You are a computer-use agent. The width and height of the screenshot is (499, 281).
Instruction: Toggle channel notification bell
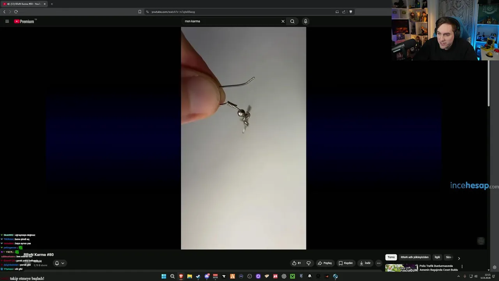pyautogui.click(x=57, y=263)
